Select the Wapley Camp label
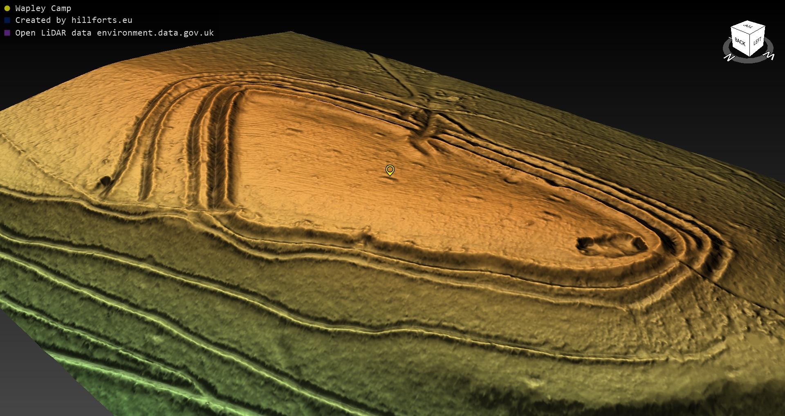785x416 pixels. point(43,8)
